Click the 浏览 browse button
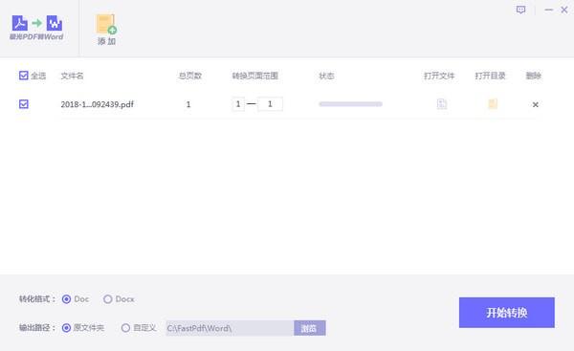The height and width of the screenshot is (351, 574). point(310,328)
